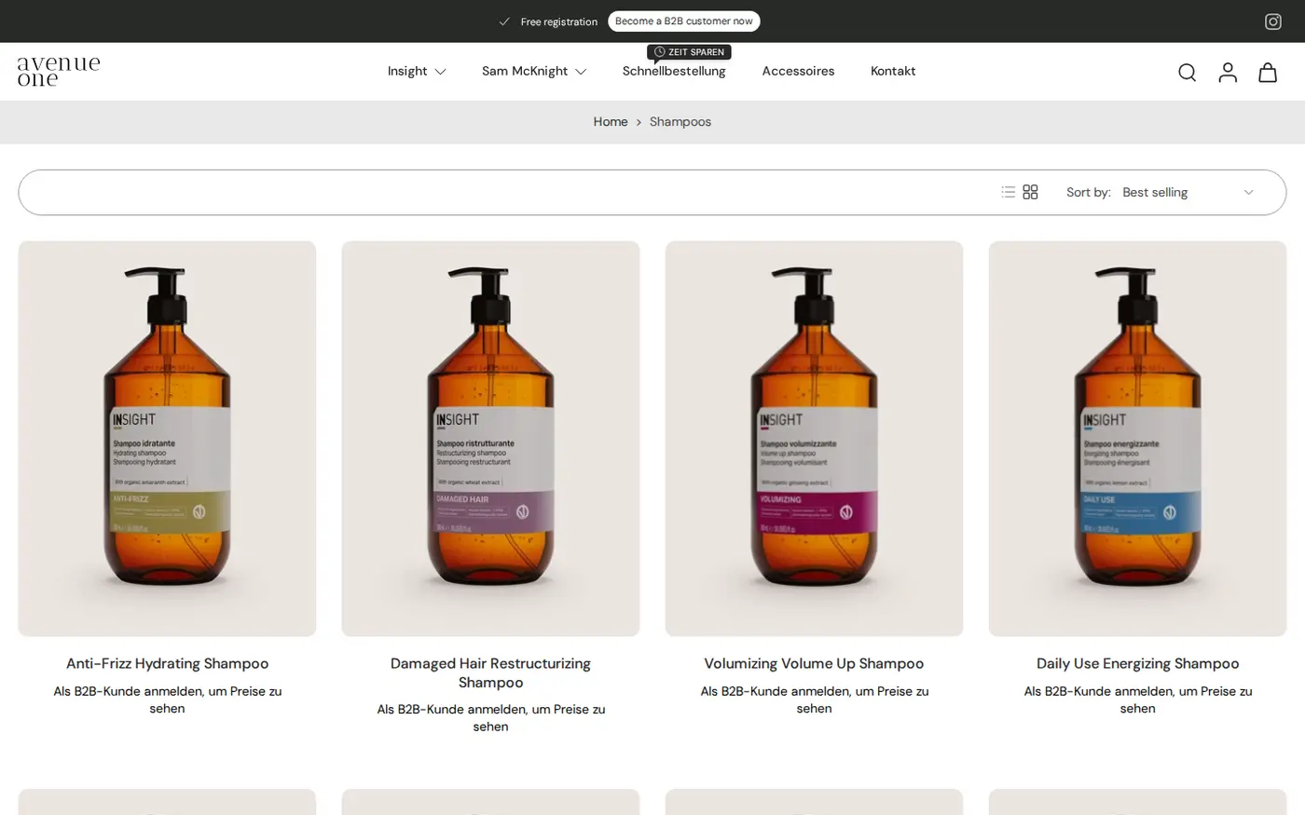Open the Schnellbestellung menu item

tap(674, 71)
